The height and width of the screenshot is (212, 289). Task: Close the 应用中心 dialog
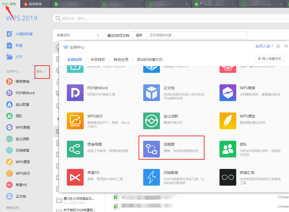(286, 46)
